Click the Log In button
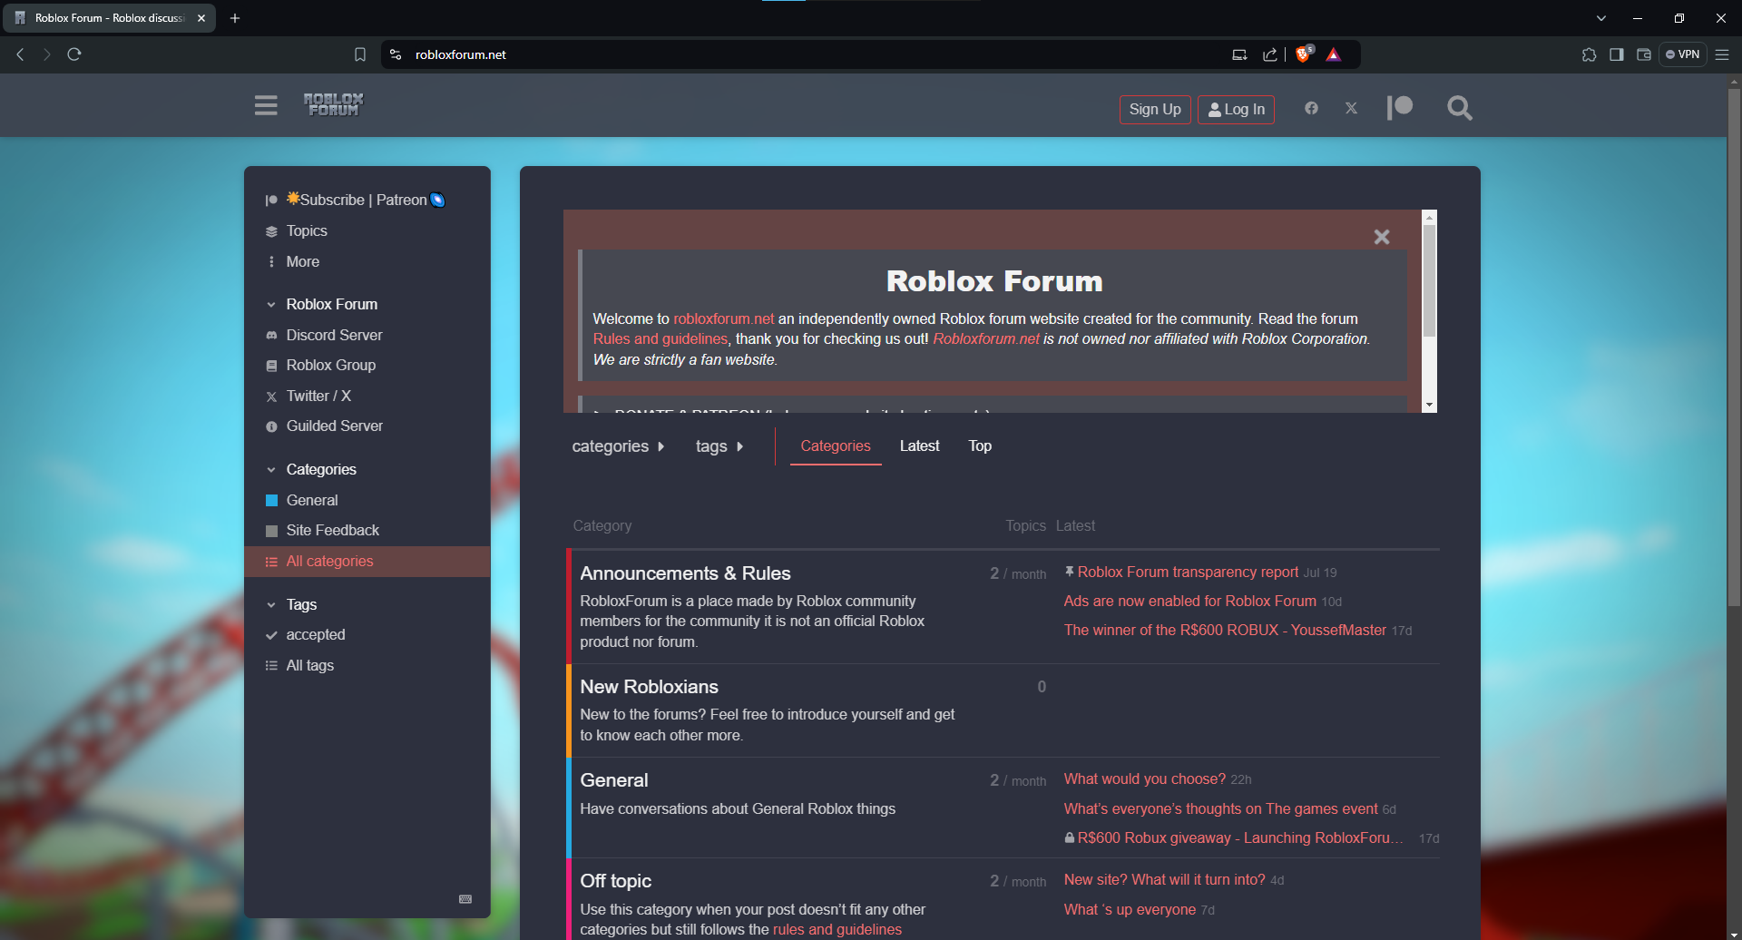Viewport: 1742px width, 940px height. pyautogui.click(x=1236, y=109)
